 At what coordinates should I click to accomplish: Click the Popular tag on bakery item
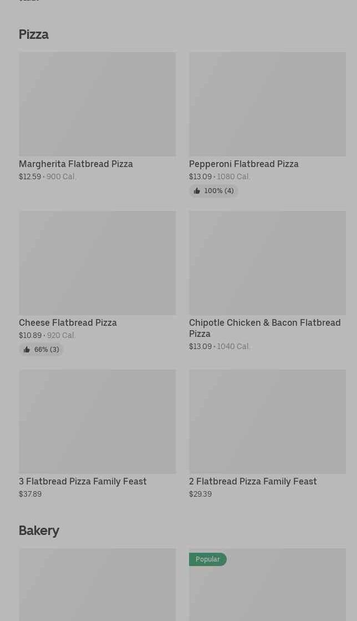pos(208,559)
